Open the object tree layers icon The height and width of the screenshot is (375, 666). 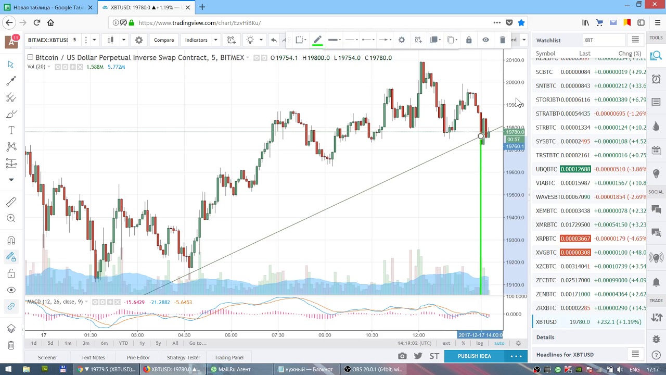pos(11,329)
